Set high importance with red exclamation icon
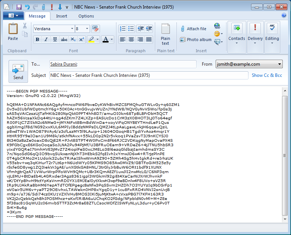Image resolution: width=291 pixels, height=235 pixels. (52, 7)
